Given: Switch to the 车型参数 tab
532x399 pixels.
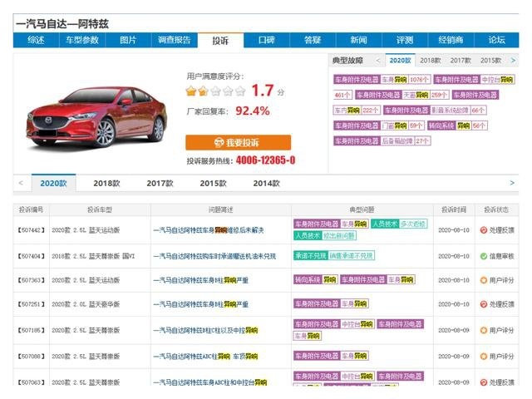Looking at the screenshot, I should [x=82, y=40].
